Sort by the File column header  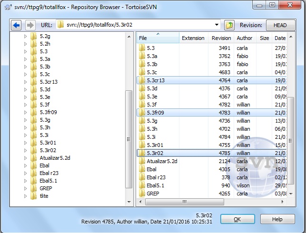click(158, 38)
